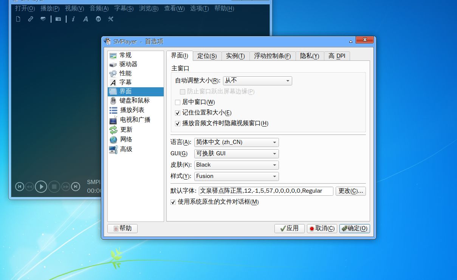Viewport: 457px width, 280px height.
Task: Expand the 语言 dropdown showing 简体中文
Action: coord(237,142)
